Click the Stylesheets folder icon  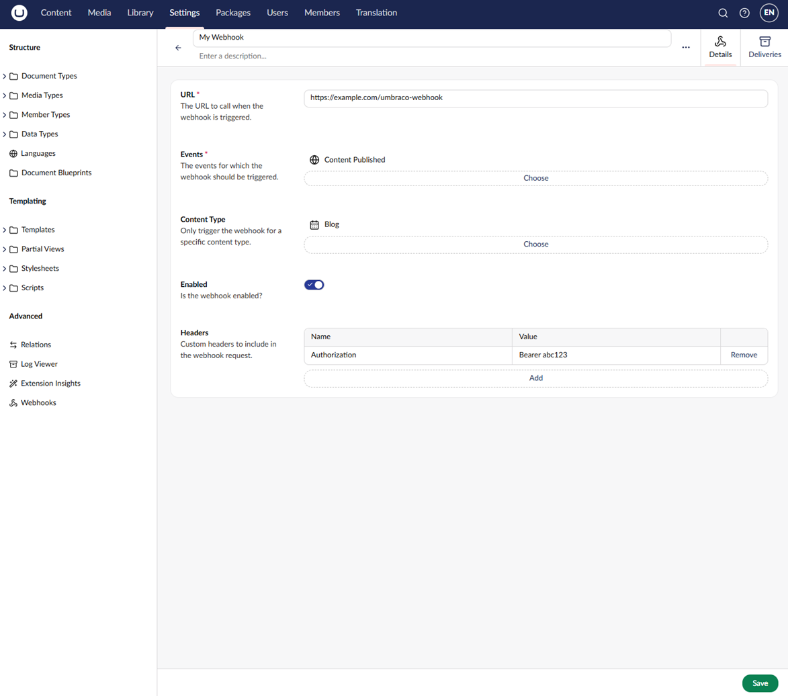(x=13, y=269)
